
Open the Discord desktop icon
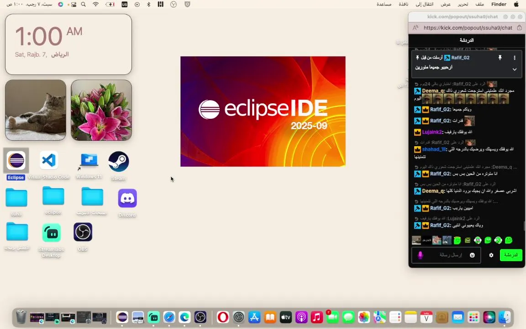pyautogui.click(x=127, y=198)
